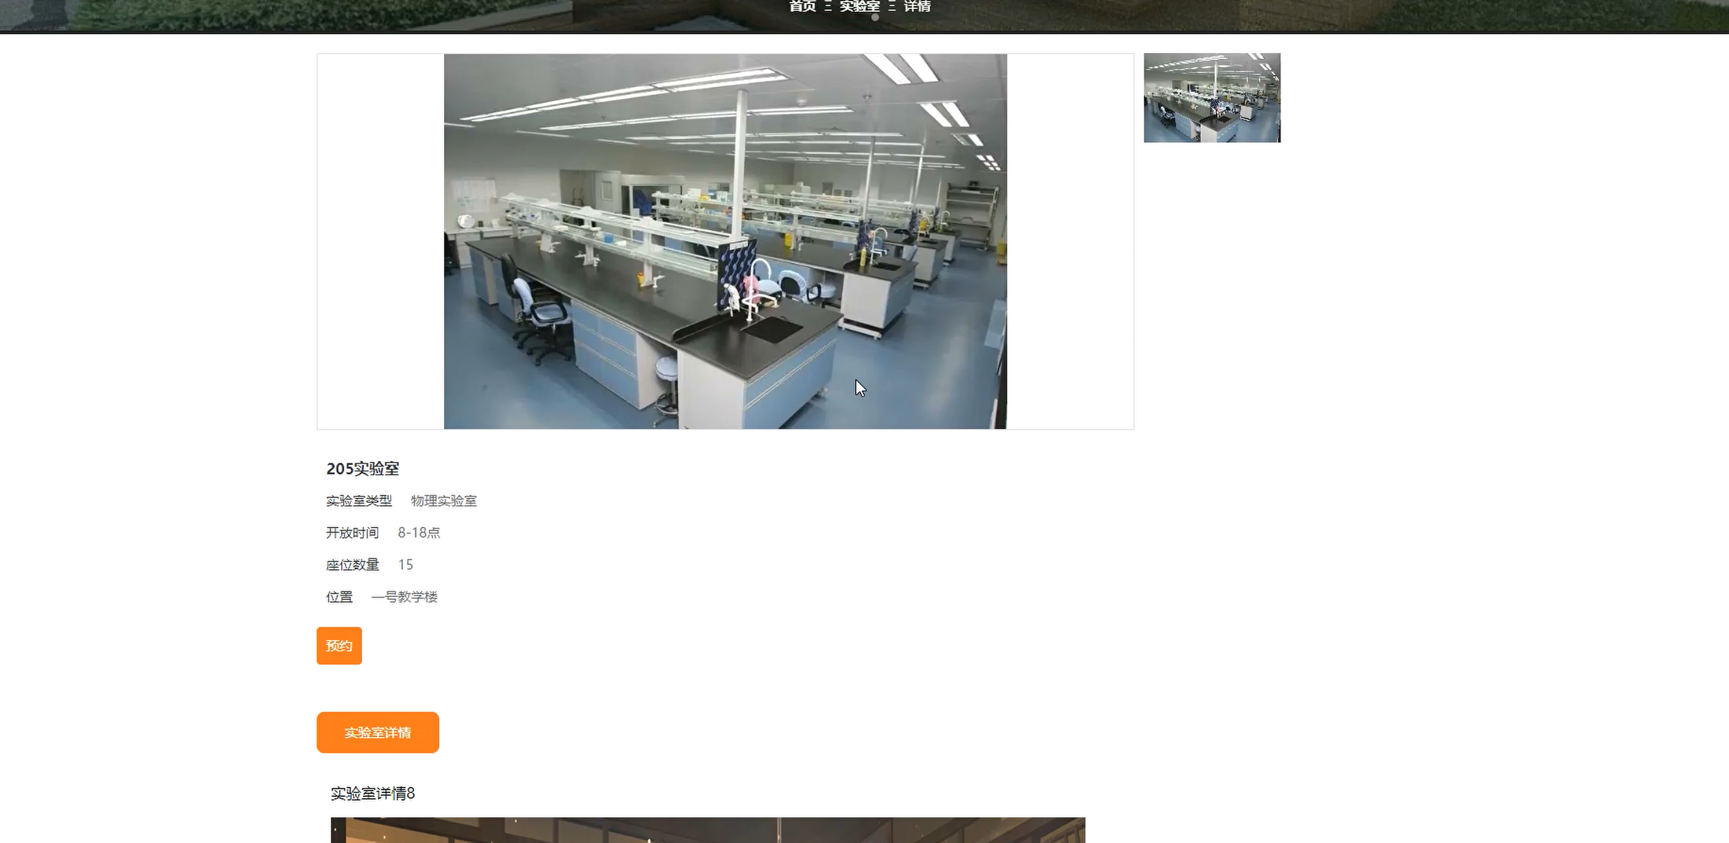The width and height of the screenshot is (1729, 843).
Task: Click separator icon between 首页 and 实验室
Action: 828,7
